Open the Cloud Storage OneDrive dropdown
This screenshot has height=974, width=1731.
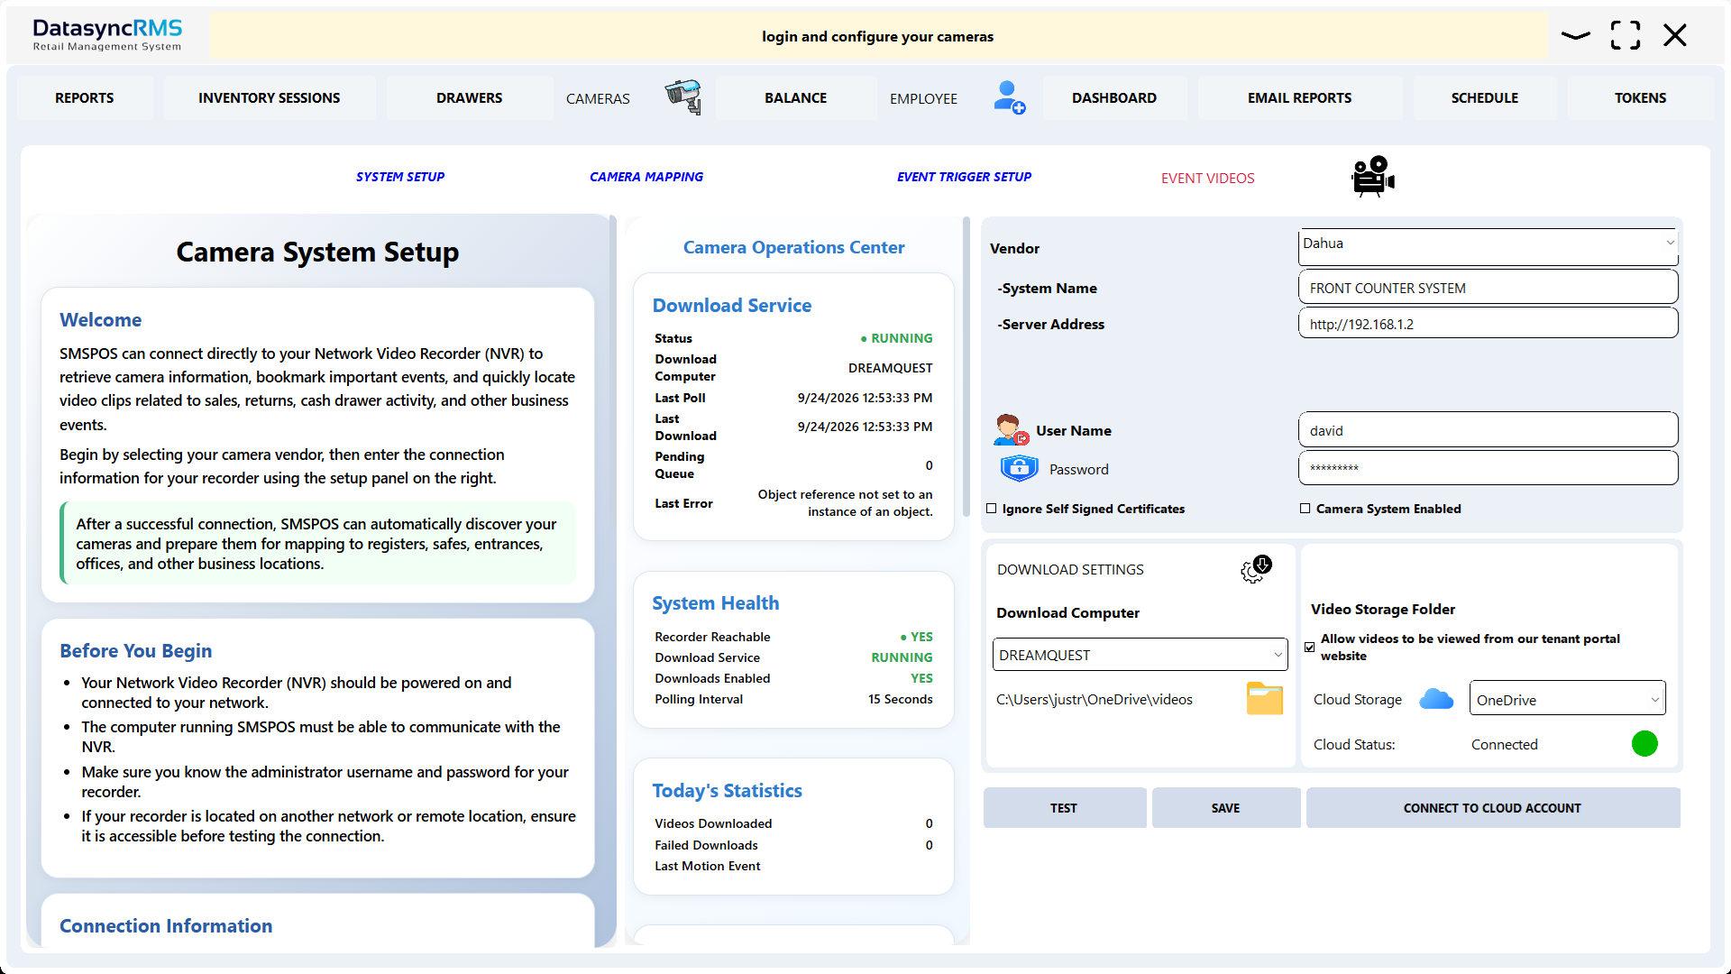(x=1567, y=700)
